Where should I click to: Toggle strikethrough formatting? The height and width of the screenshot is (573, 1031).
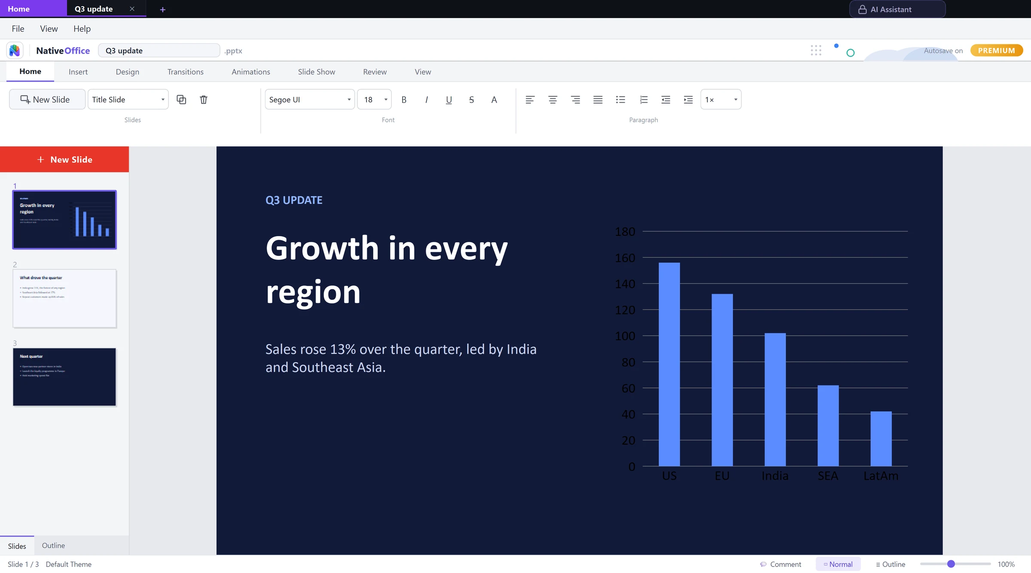(x=471, y=100)
